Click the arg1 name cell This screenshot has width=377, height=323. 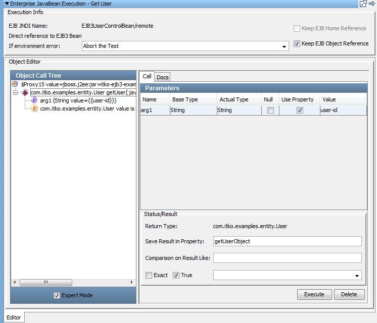(x=155, y=110)
